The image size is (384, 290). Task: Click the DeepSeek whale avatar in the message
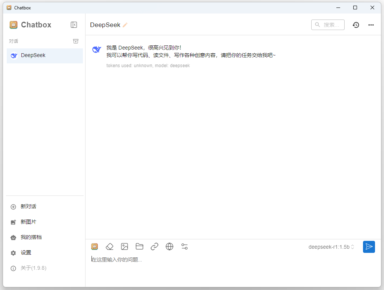click(97, 49)
